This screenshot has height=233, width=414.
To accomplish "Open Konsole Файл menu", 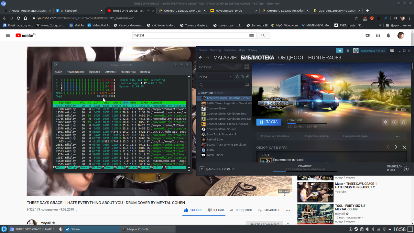I will coord(59,72).
